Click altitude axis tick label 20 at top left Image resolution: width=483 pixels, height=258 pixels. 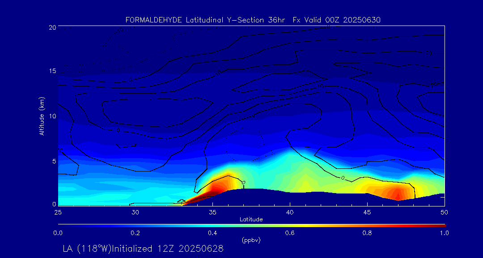pos(52,27)
